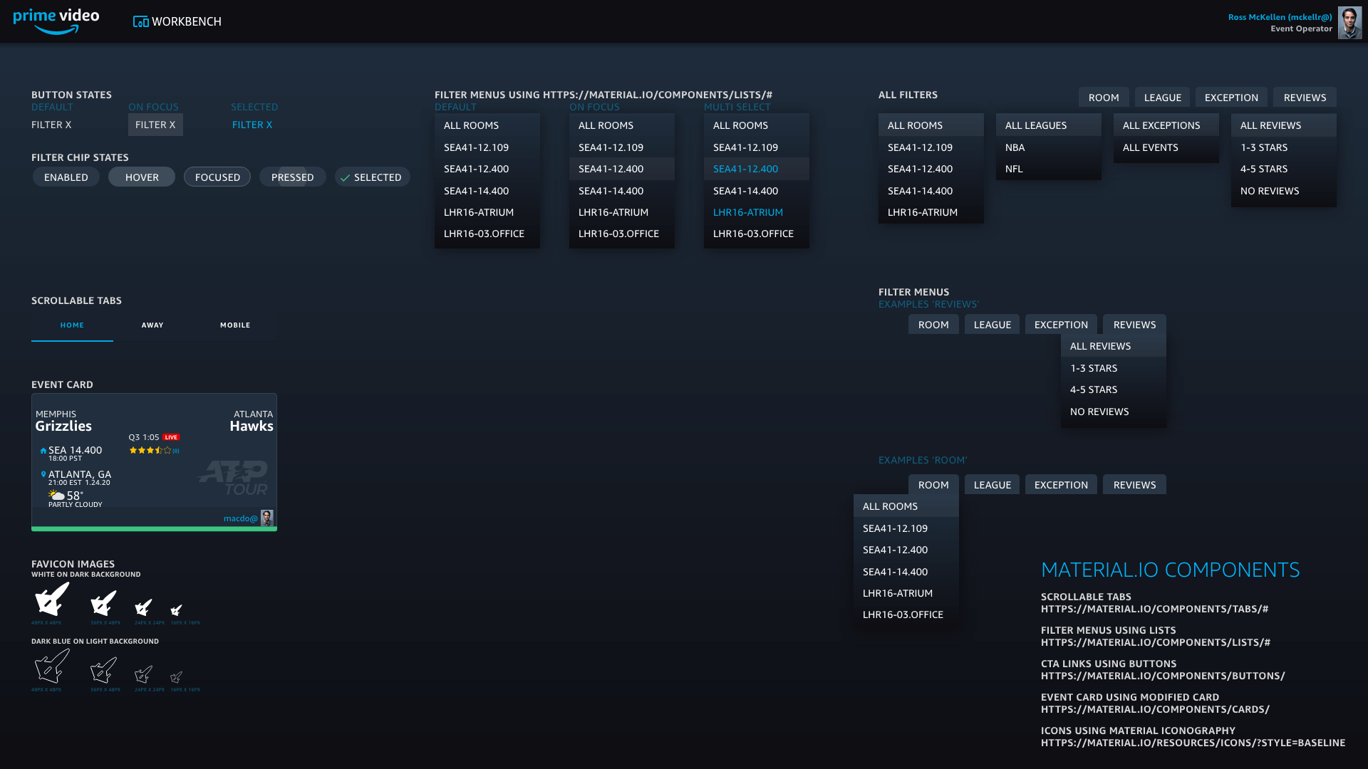
Task: Toggle the ENABLED filter chip
Action: coord(66,177)
